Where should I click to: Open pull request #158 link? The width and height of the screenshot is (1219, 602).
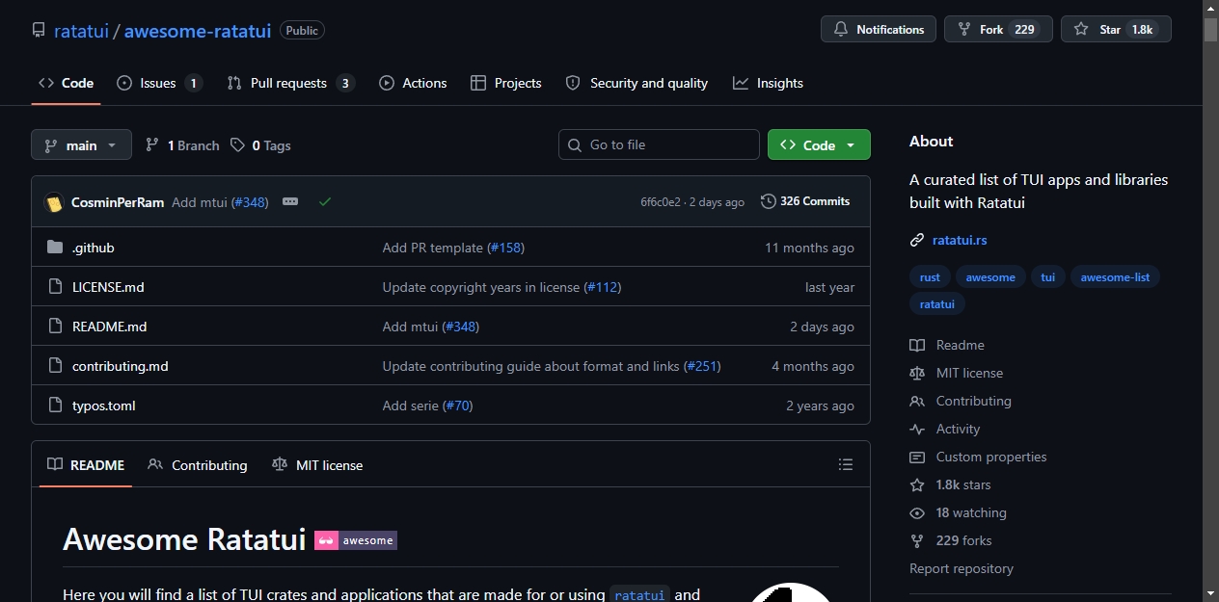click(x=505, y=248)
